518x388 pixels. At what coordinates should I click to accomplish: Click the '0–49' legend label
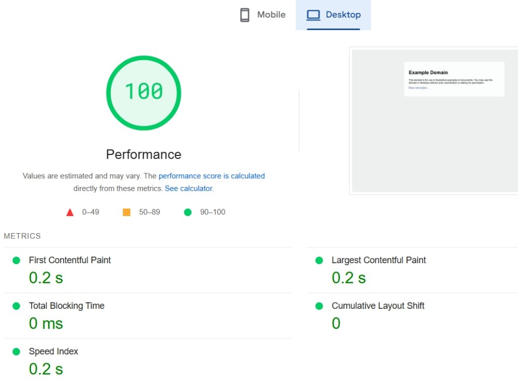point(91,212)
